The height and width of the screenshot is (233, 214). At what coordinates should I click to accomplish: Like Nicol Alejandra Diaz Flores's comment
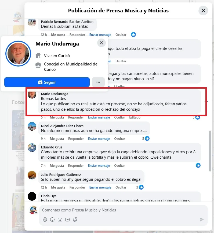point(57,139)
